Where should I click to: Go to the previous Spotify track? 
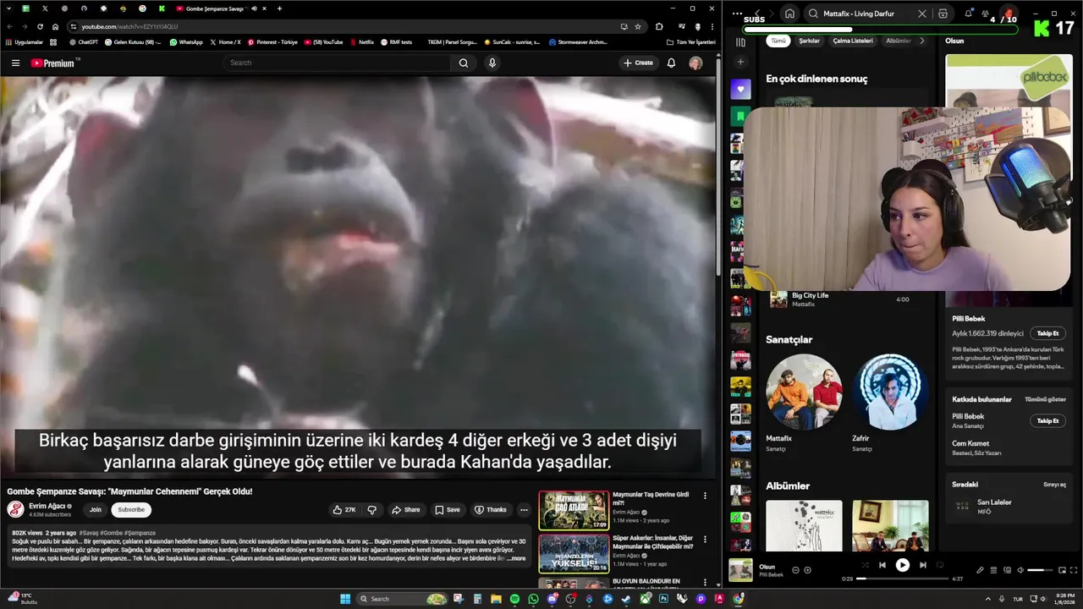[x=882, y=565]
